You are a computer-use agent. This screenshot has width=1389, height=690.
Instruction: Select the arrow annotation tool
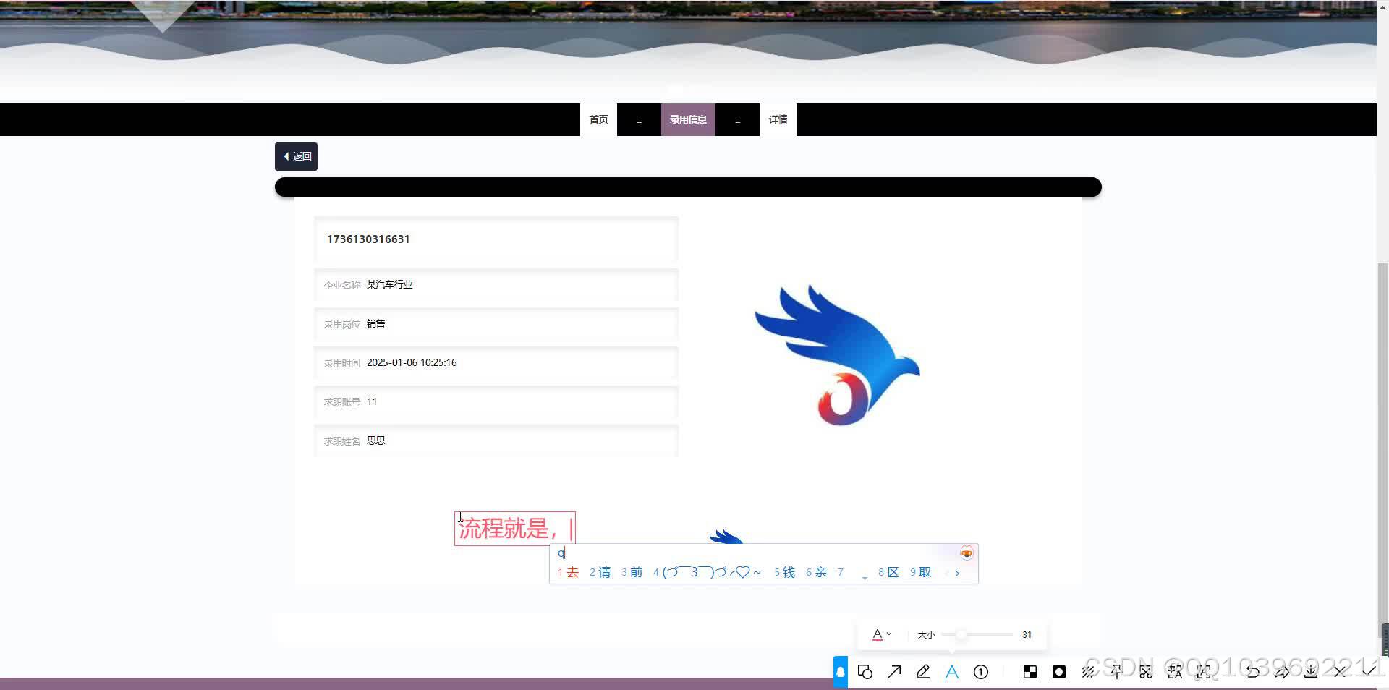pos(895,672)
